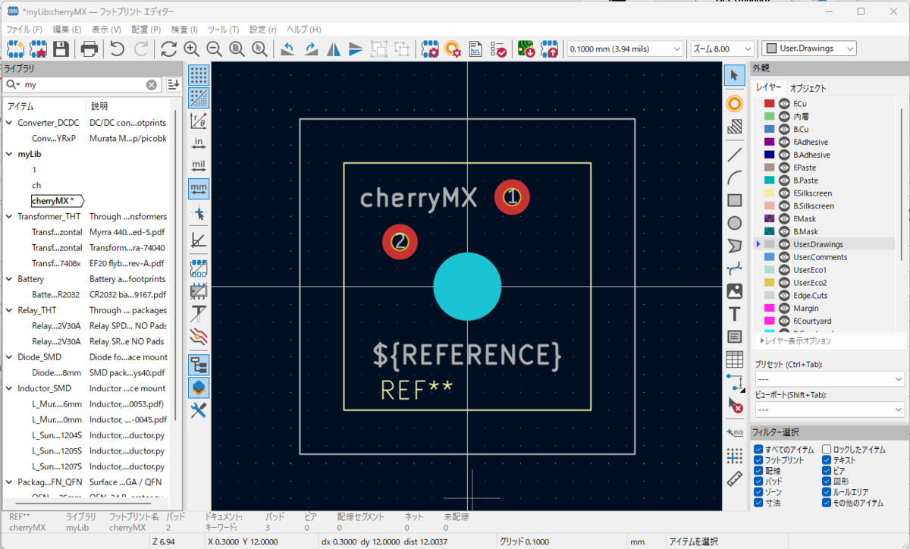Uncheck the パッド filter checkbox
910x549 pixels.
tap(758, 482)
